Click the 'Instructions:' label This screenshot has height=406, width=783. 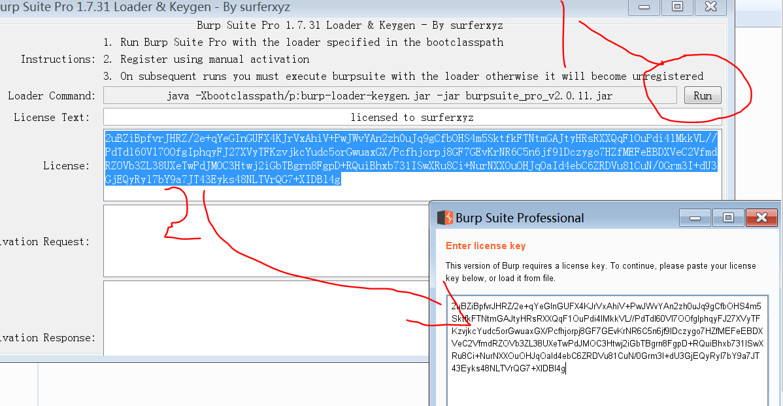pos(58,59)
